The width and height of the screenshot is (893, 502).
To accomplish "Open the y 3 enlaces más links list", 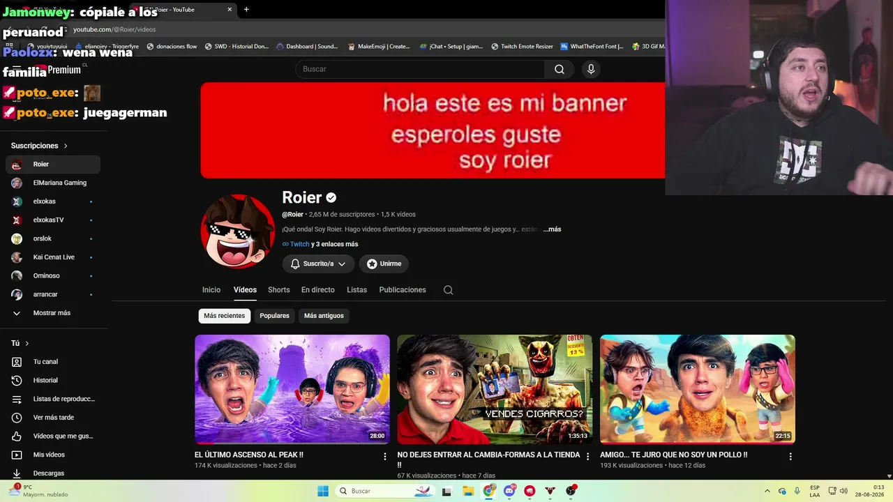I will point(334,244).
